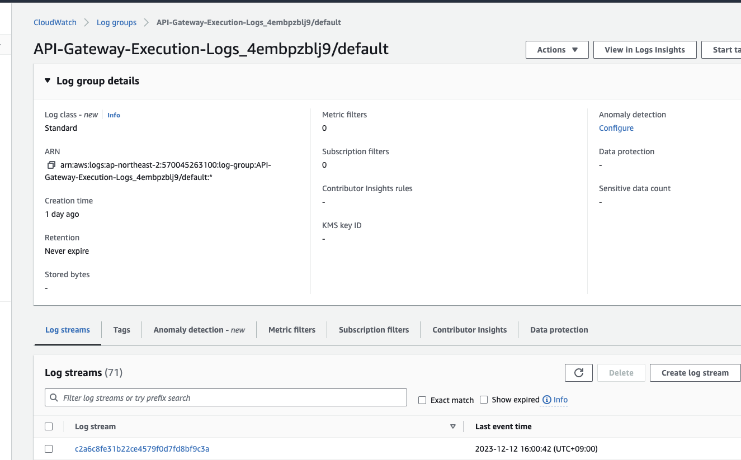Open the Anomaly detection tab
The image size is (741, 460).
coord(199,330)
